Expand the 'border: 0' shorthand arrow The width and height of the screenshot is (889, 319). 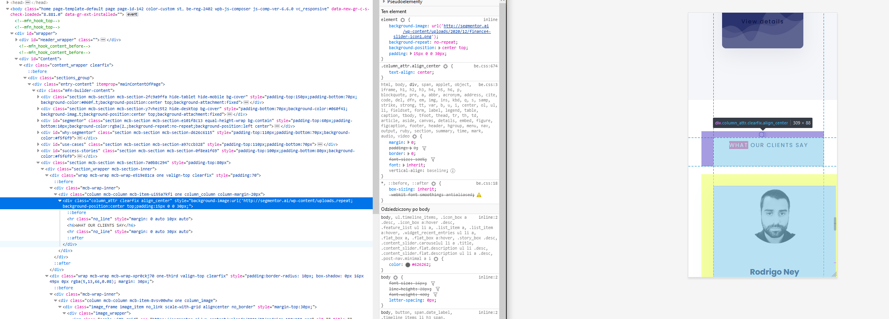408,153
